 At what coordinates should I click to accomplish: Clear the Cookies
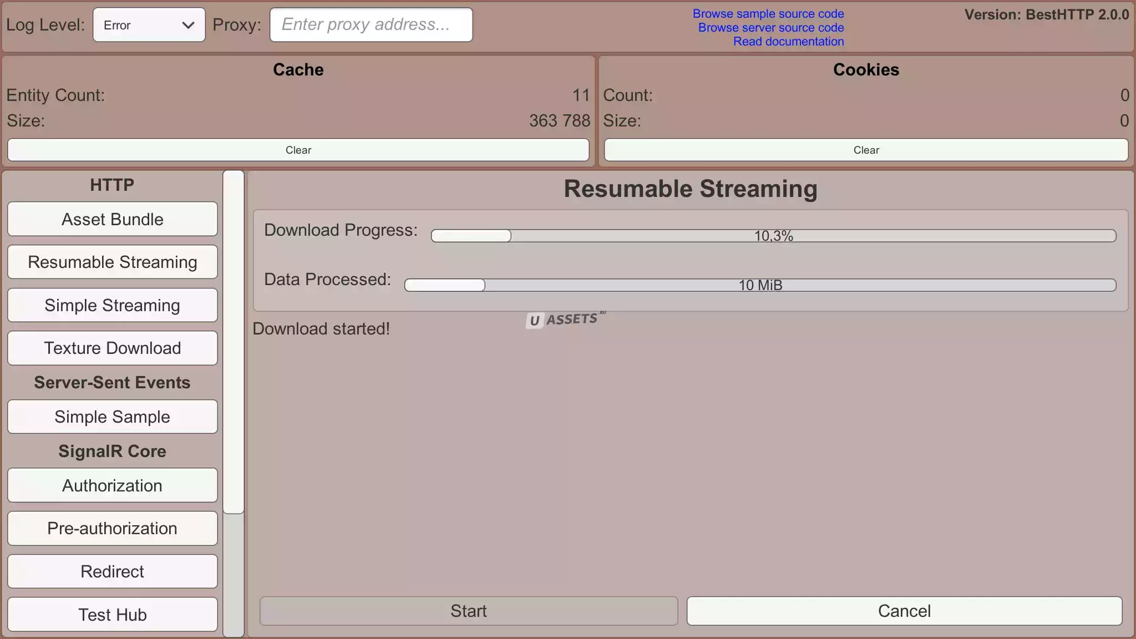coord(866,150)
